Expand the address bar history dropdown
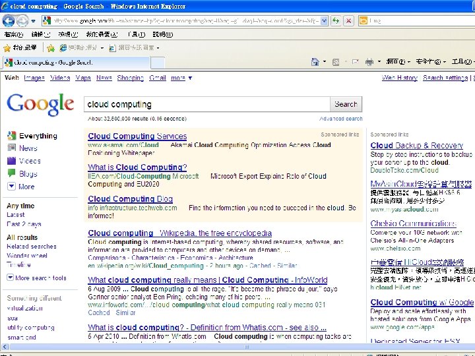 tap(324, 21)
